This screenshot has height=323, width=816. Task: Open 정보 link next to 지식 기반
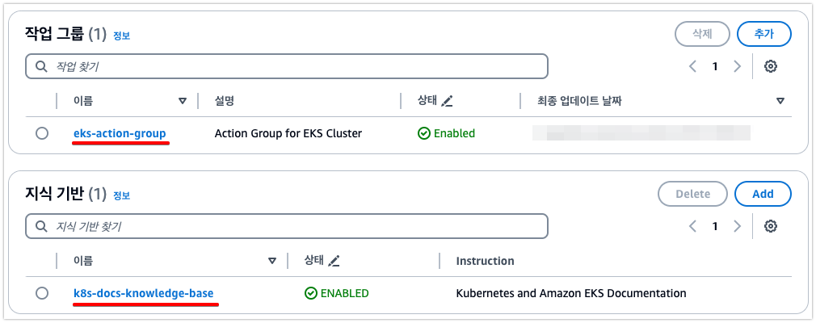tap(122, 195)
